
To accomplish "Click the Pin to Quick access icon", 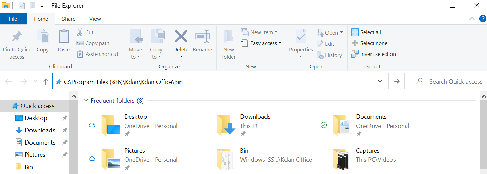I will tap(17, 37).
